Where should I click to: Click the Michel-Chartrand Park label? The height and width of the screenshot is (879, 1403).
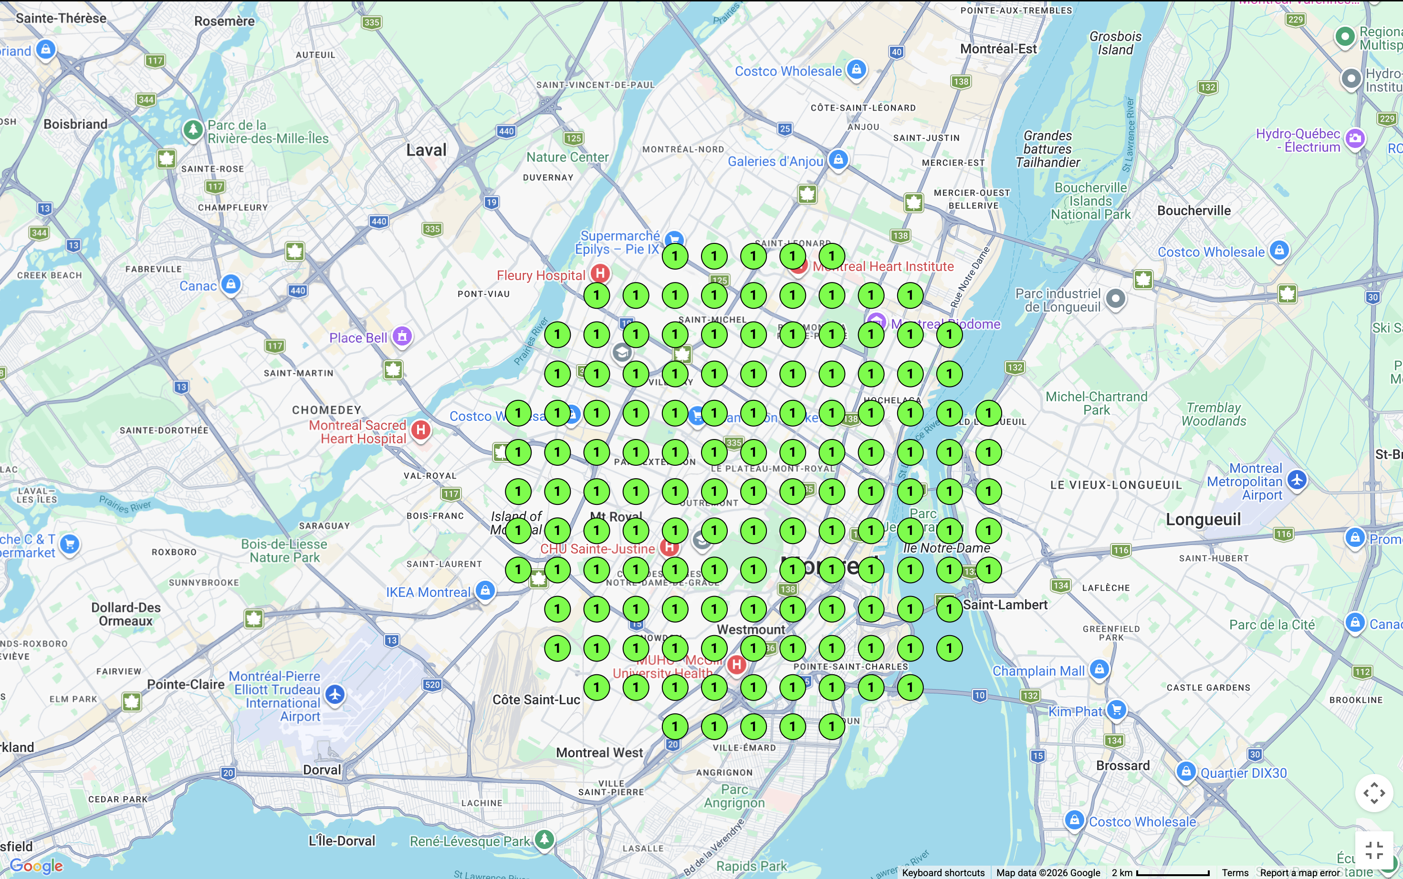tap(1096, 403)
